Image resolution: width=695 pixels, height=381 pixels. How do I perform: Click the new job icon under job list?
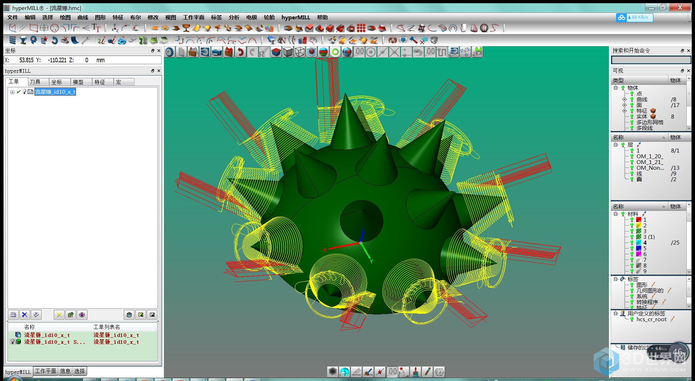coord(13,315)
